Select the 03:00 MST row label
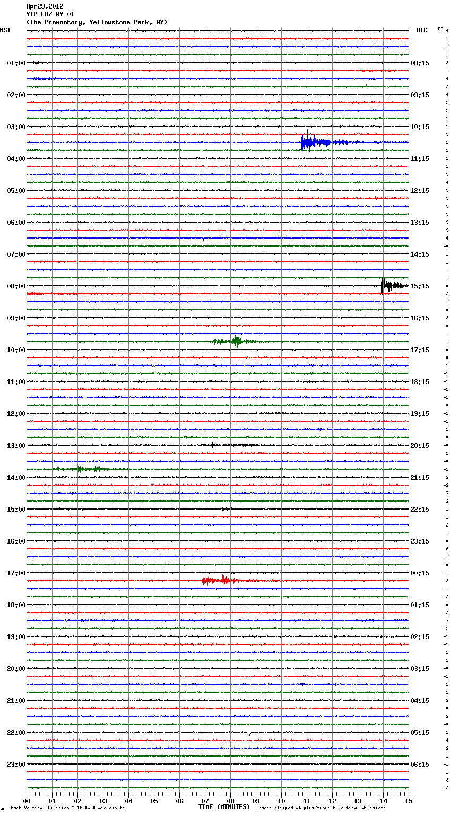 pos(16,127)
